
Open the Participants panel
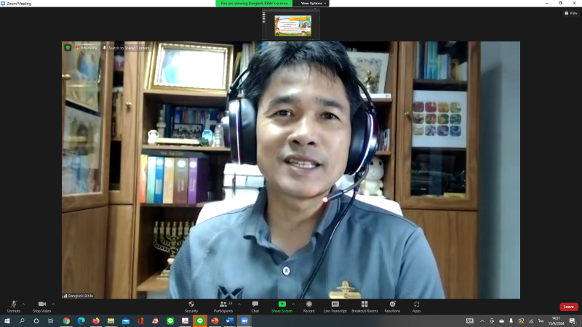(223, 307)
